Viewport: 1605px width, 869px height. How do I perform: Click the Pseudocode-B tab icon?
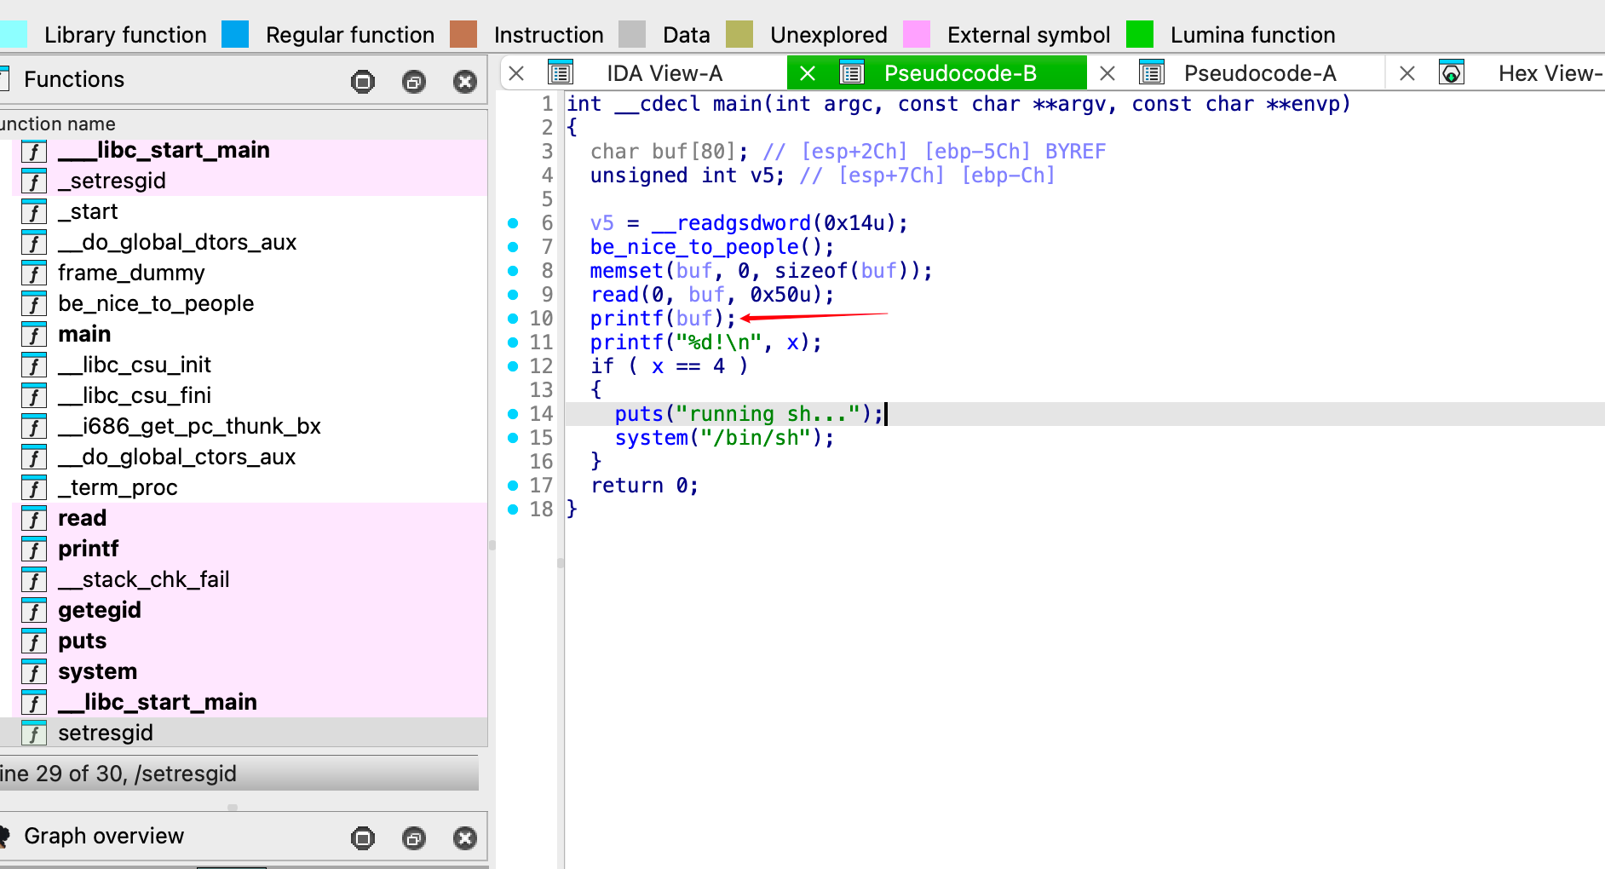852,73
